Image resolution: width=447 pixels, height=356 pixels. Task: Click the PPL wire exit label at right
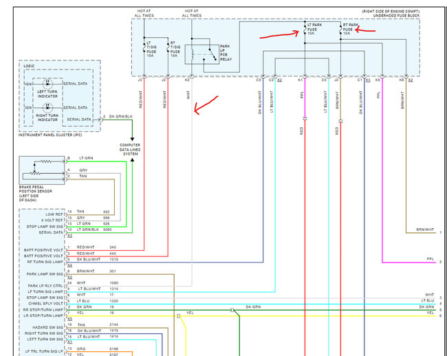click(x=430, y=259)
